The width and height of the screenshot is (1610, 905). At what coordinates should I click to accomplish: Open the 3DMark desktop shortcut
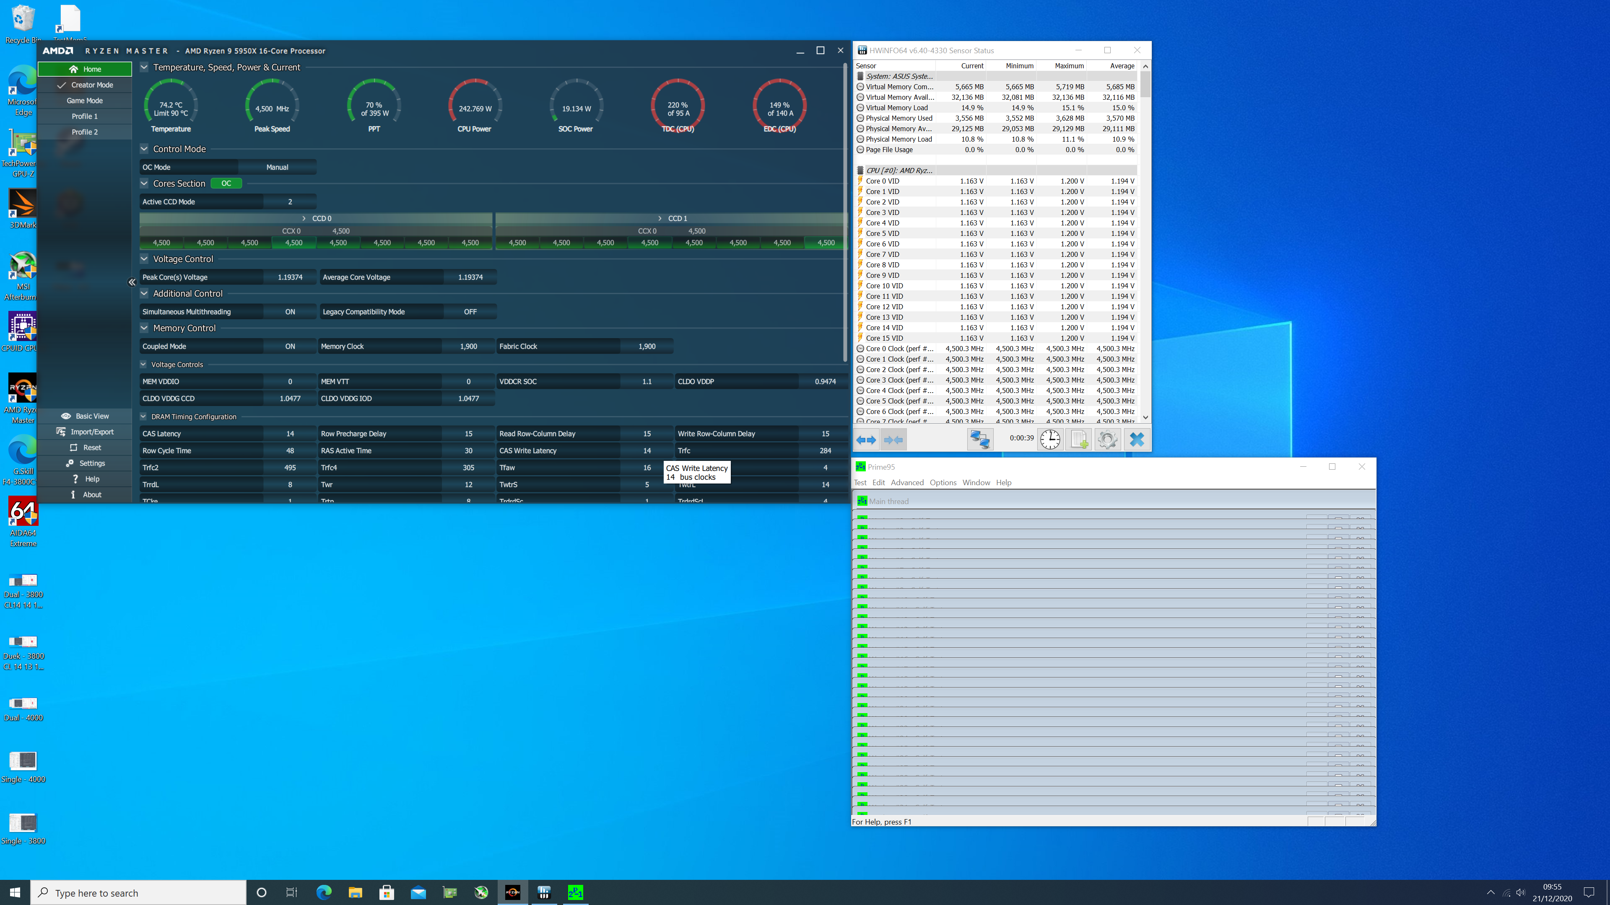click(23, 209)
